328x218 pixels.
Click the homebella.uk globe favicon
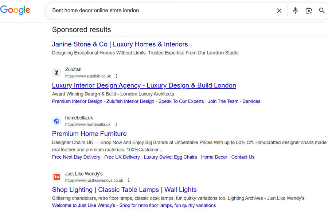[x=56, y=121]
